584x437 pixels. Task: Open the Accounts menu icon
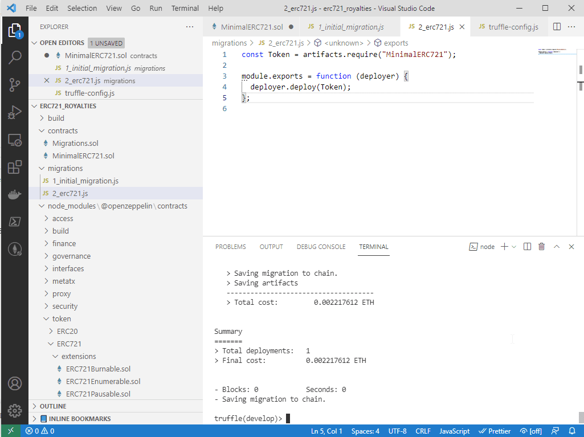[x=15, y=383]
